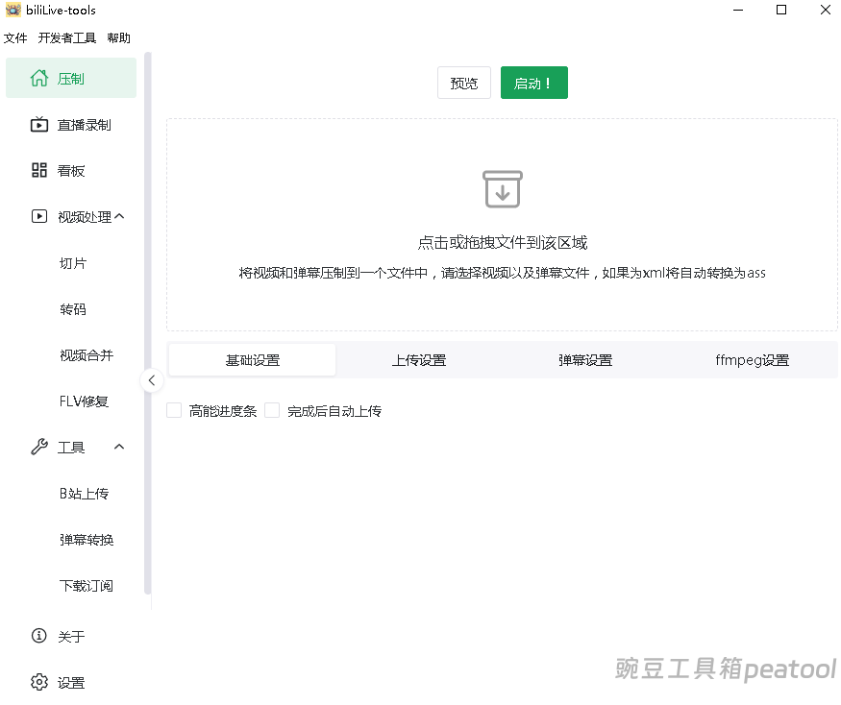Select the 压制 home icon in sidebar
Image resolution: width=841 pixels, height=705 pixels.
pos(40,76)
